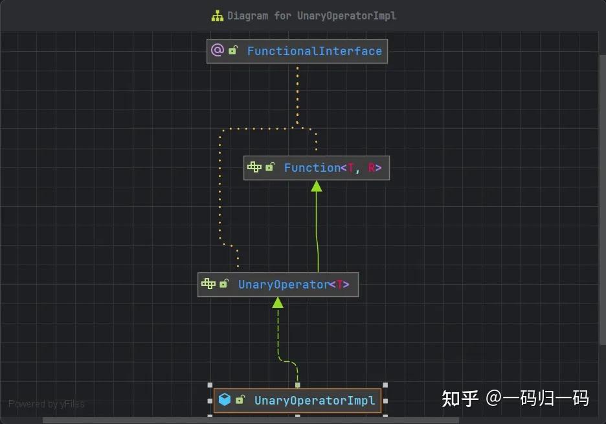
Task: Click the interface icon on UnaryOperator<T> node
Action: 207,284
